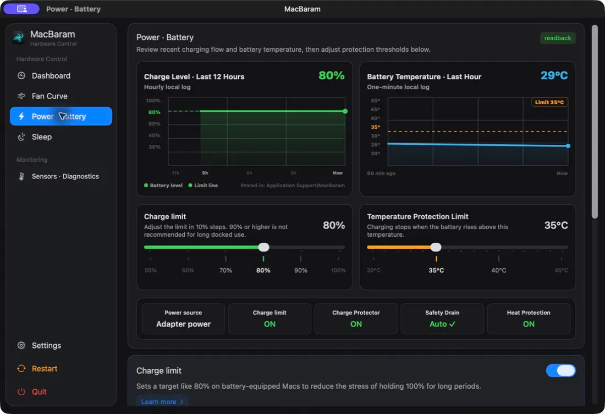This screenshot has width=605, height=414.
Task: Click the MacBaram wind logo icon
Action: pos(19,37)
